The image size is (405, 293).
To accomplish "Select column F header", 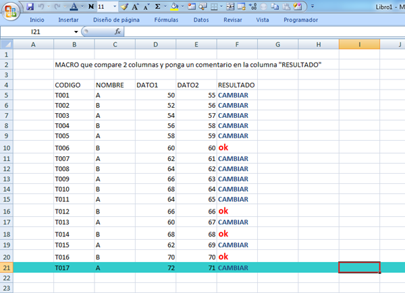I will click(237, 44).
